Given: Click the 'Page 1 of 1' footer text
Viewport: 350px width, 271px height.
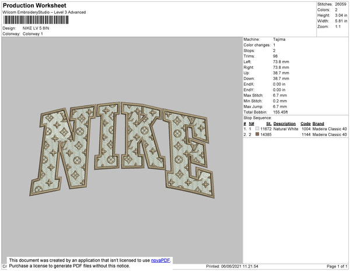Looking at the screenshot, I should pos(337,266).
